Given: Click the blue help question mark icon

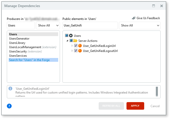Looking at the screenshot, I should point(9,106).
